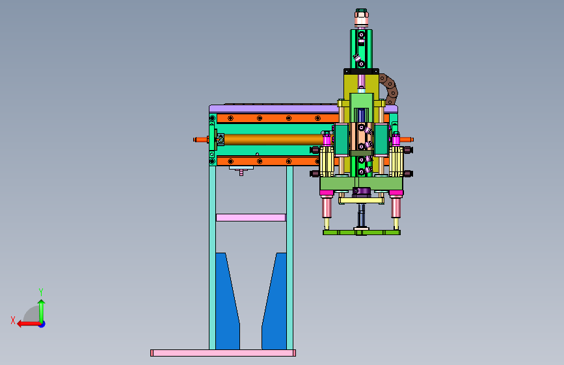Select the right cyan vertical frame leg
564x365 pixels.
(x=289, y=257)
